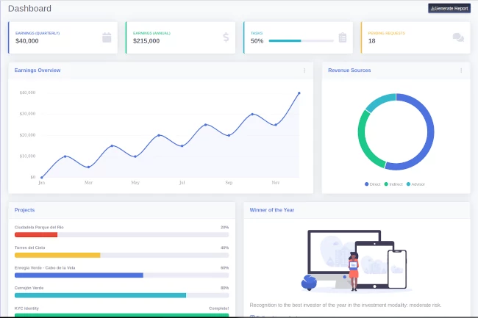Click the comments icon in Pending Requests card
The image size is (478, 318).
tap(458, 37)
